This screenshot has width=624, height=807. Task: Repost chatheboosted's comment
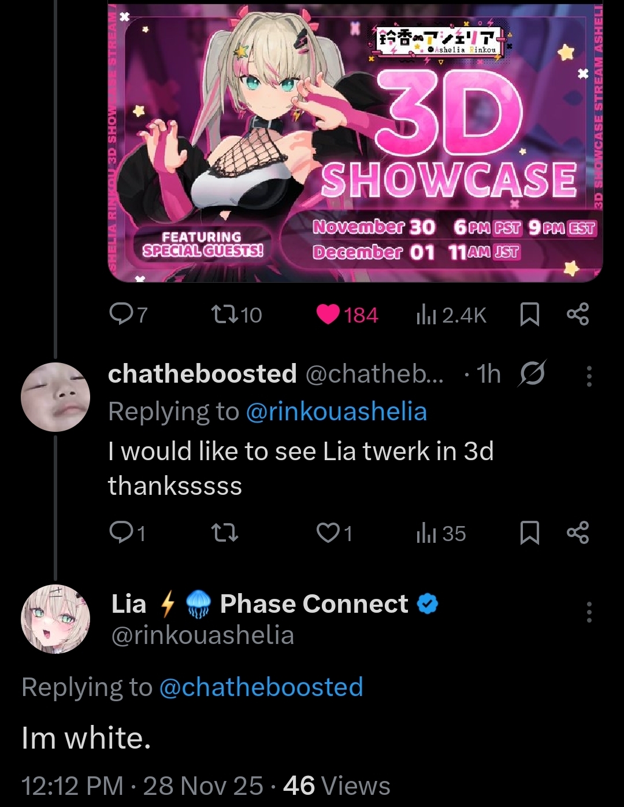point(224,533)
